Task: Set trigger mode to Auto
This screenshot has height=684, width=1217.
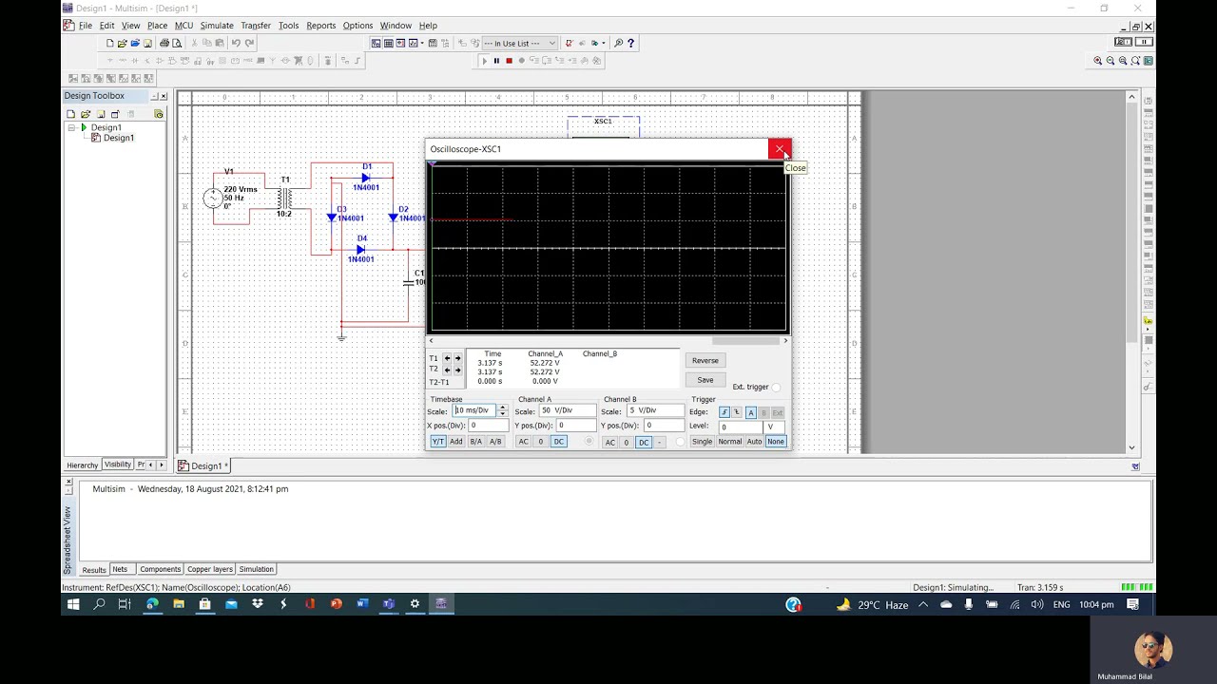Action: 754,442
